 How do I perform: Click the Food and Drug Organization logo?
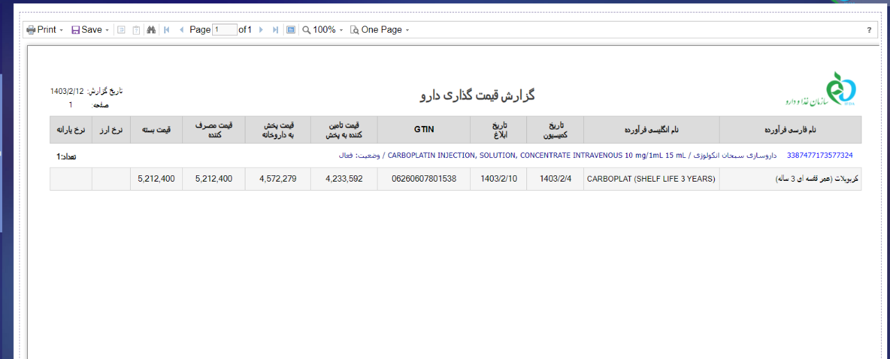(x=841, y=90)
